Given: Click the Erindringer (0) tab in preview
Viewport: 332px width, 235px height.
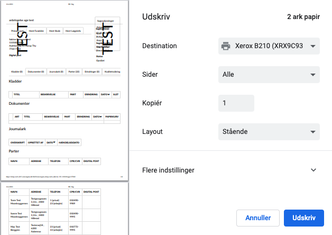Looking at the screenshot, I should point(91,71).
